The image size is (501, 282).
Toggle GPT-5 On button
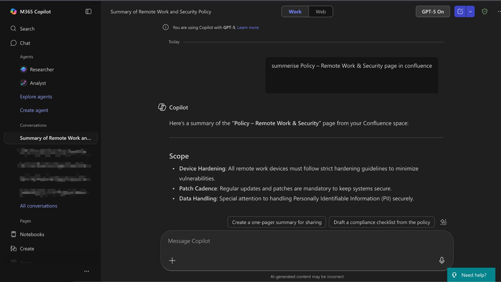(433, 12)
